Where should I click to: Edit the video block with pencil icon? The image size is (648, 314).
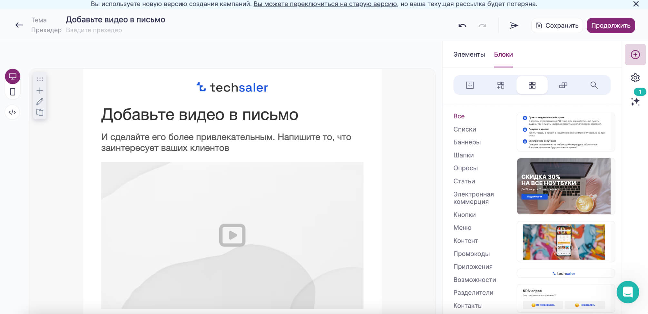(x=39, y=101)
